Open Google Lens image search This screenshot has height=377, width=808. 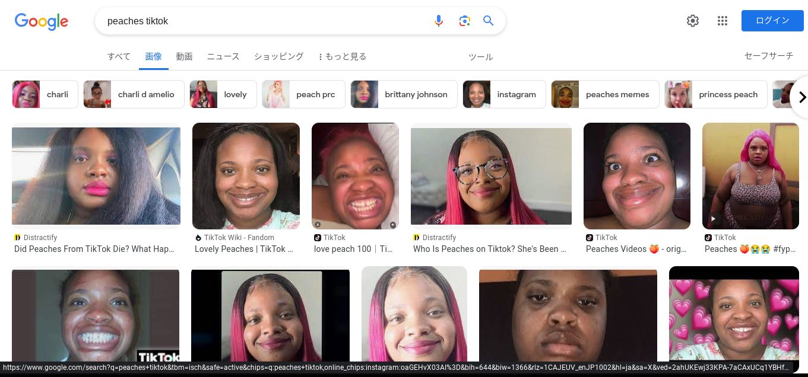(x=464, y=21)
